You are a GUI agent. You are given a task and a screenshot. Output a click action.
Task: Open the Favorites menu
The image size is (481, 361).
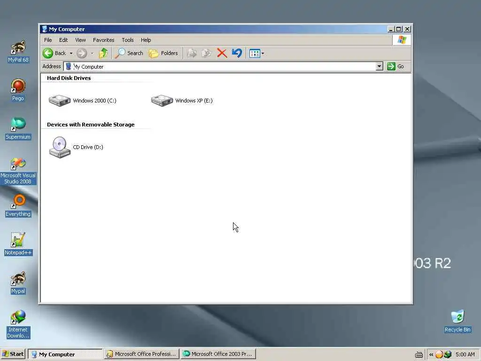click(103, 40)
